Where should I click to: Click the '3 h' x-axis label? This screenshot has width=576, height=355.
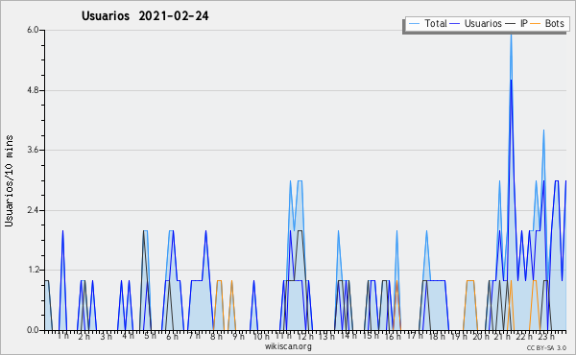[x=107, y=336]
